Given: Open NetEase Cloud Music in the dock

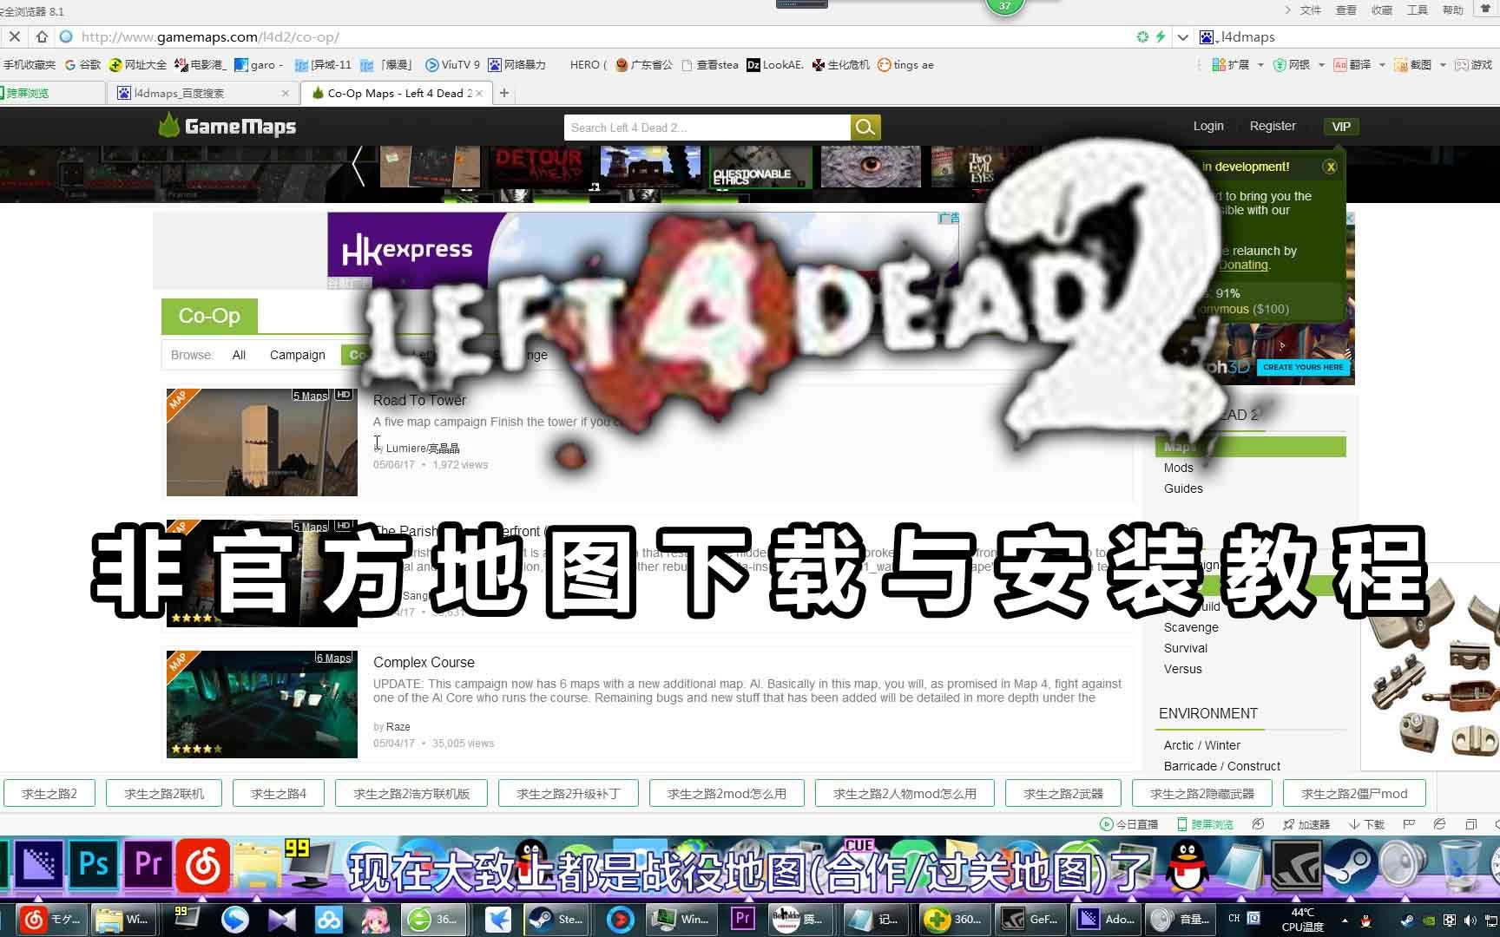Looking at the screenshot, I should coord(203,866).
